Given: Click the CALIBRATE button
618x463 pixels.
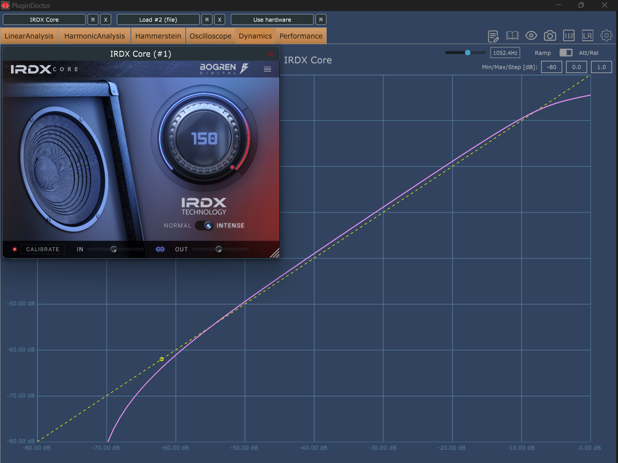Looking at the screenshot, I should pyautogui.click(x=43, y=249).
